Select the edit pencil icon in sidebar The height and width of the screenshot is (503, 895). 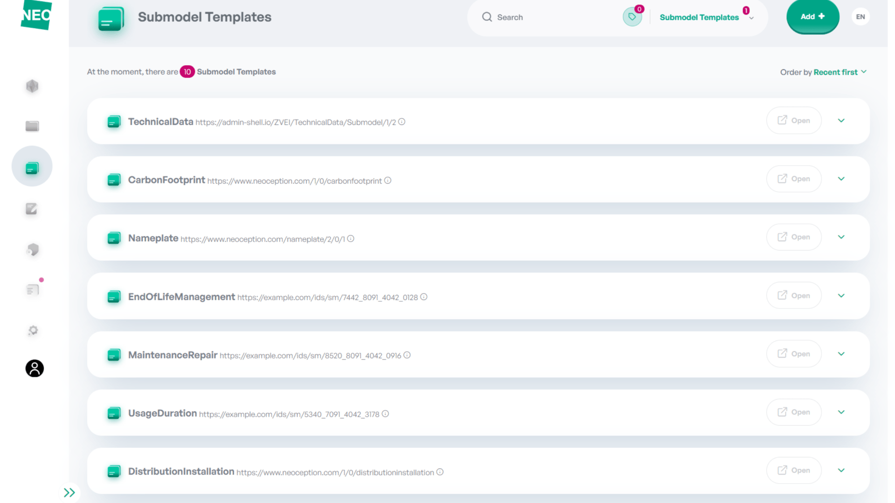(x=32, y=209)
